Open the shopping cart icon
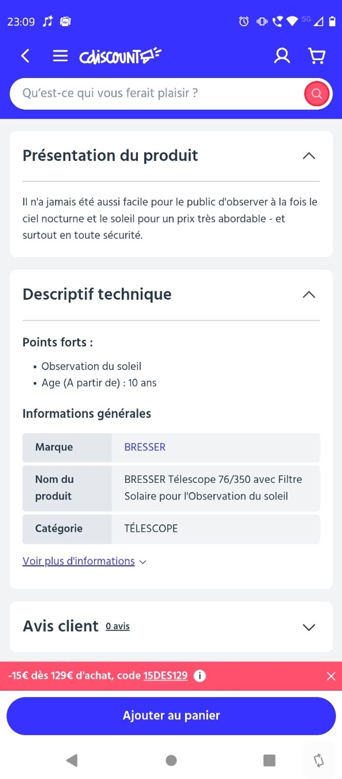 coord(317,56)
